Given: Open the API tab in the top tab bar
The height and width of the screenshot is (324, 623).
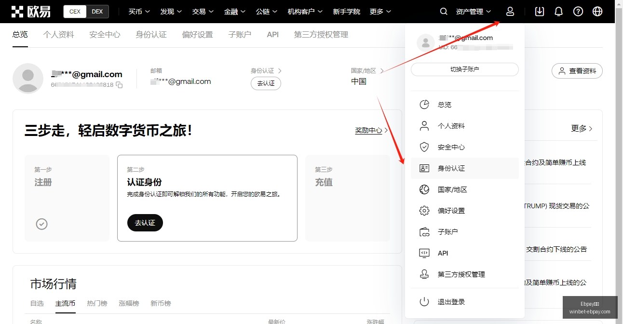Looking at the screenshot, I should (273, 35).
